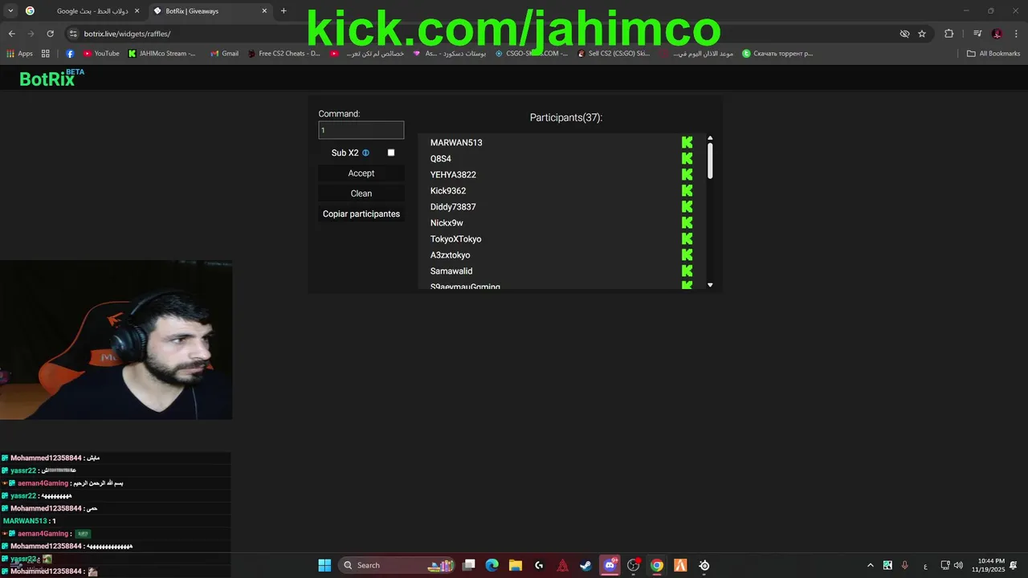Bookmark this page with star icon
This screenshot has height=578, width=1028.
(x=922, y=34)
